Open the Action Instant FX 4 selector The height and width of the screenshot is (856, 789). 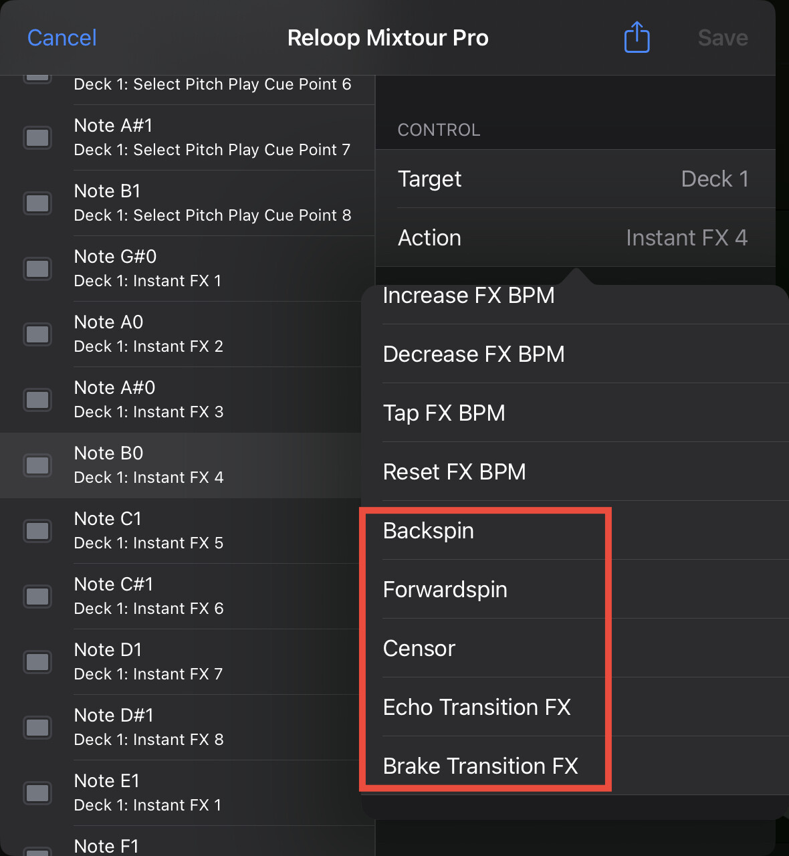tap(575, 237)
